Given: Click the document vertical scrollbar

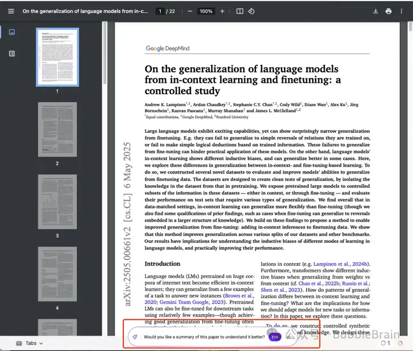Looking at the screenshot, I should tap(410, 28).
